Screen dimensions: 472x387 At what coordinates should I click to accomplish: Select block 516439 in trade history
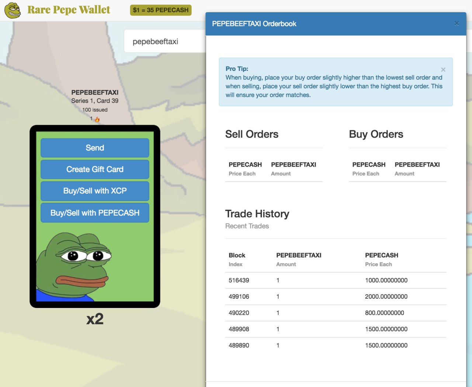pyautogui.click(x=239, y=280)
